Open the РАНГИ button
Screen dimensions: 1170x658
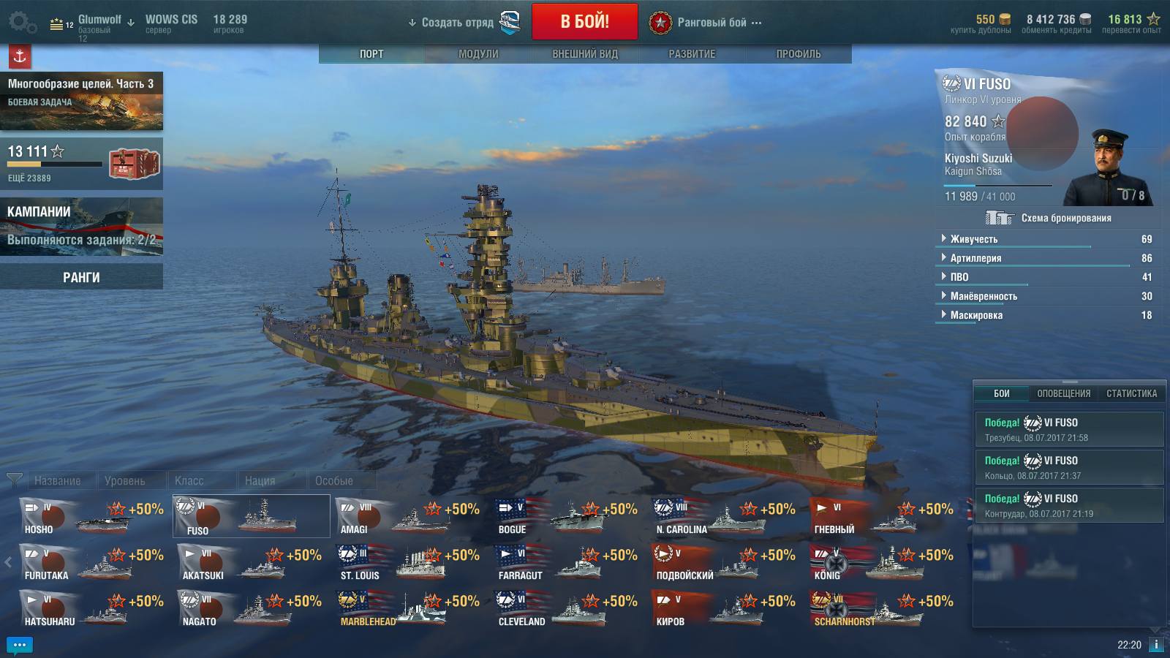81,277
